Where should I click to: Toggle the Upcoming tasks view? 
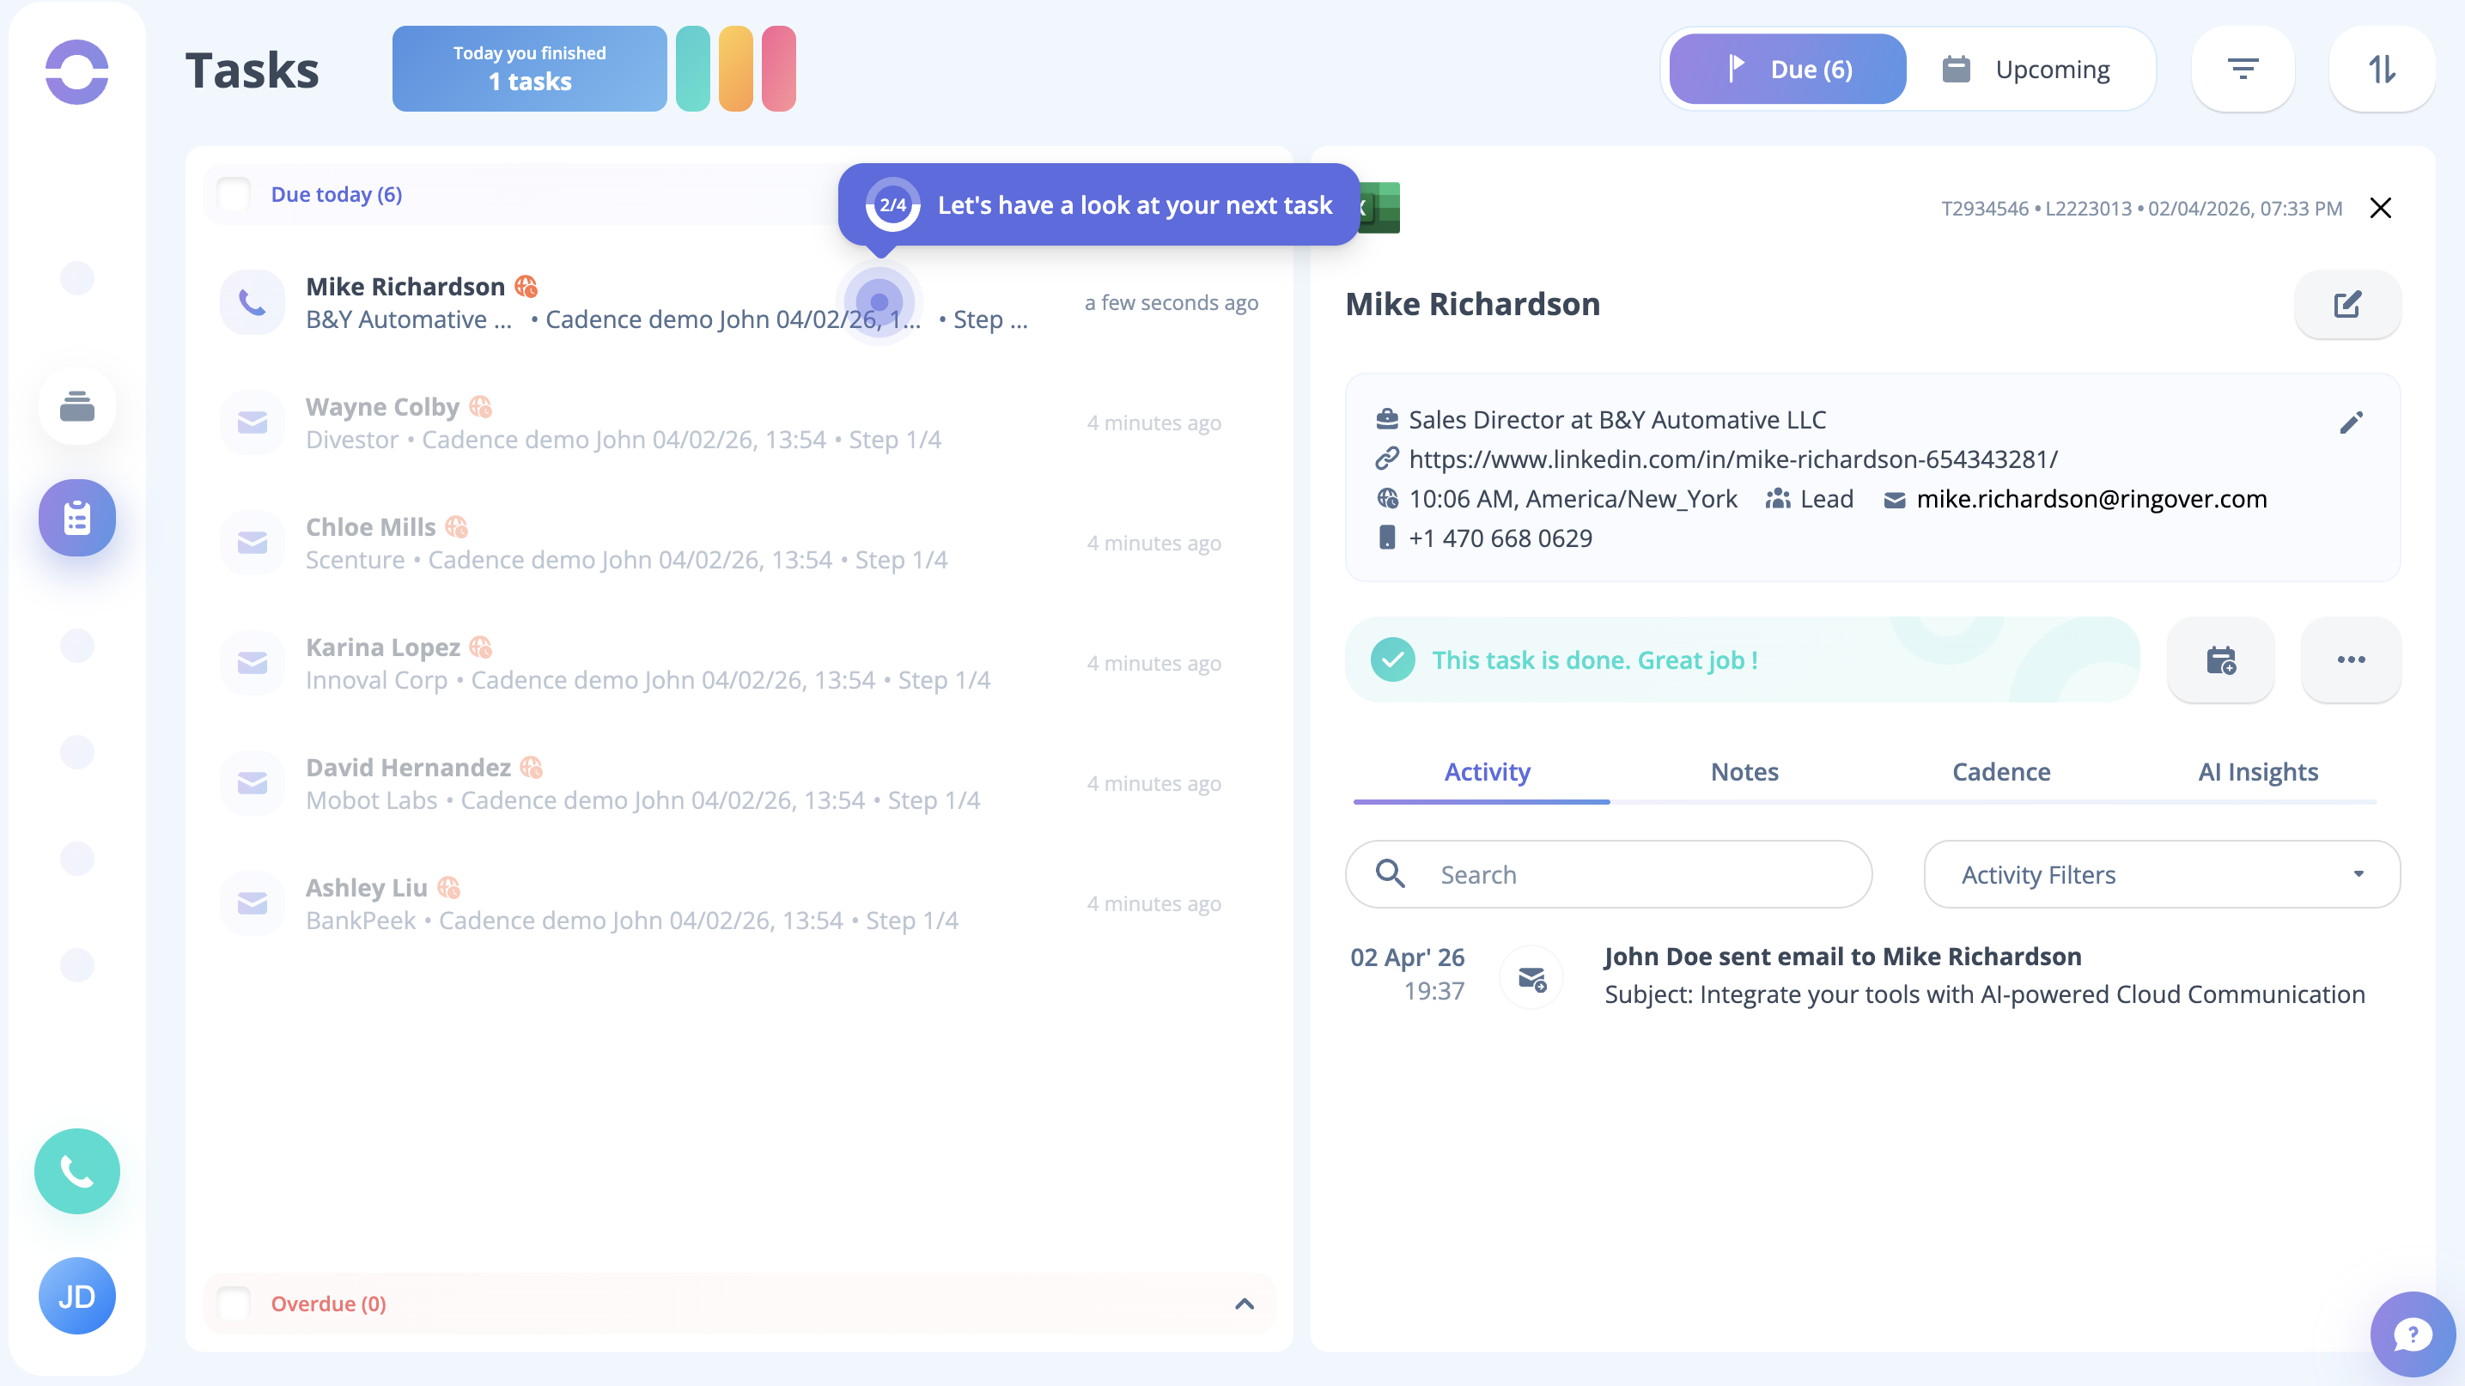tap(2029, 69)
